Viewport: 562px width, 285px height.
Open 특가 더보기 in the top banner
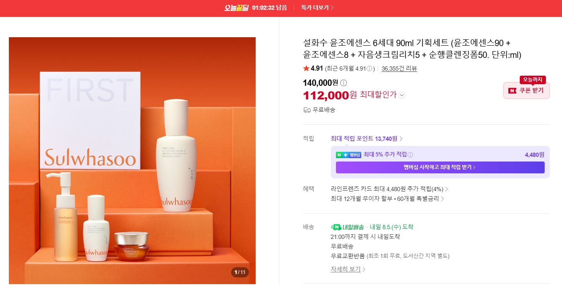[317, 8]
